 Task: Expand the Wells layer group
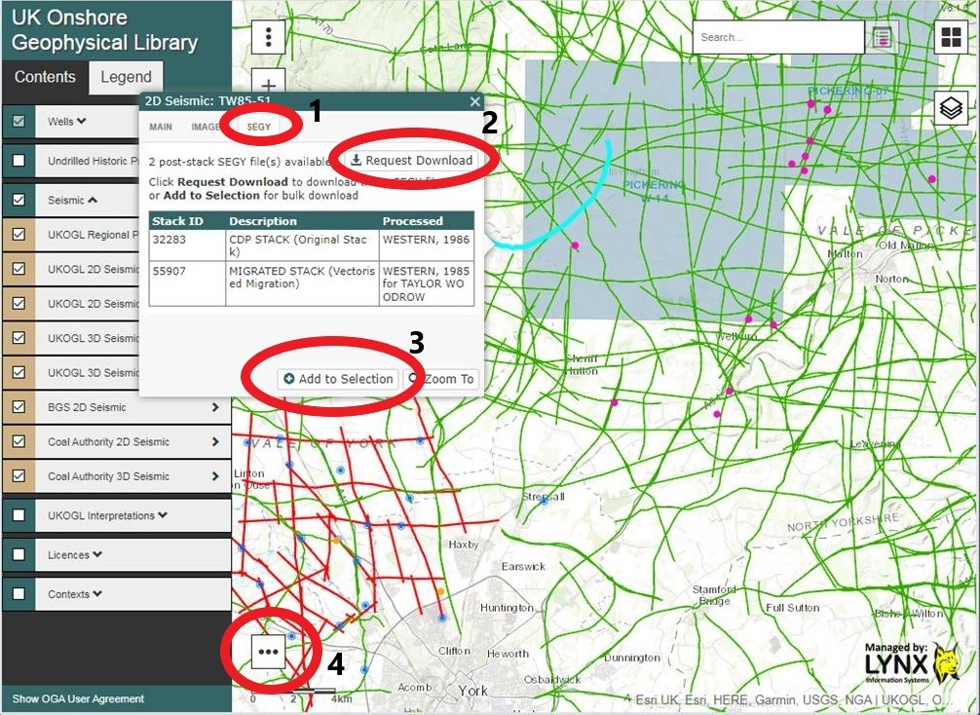point(82,121)
